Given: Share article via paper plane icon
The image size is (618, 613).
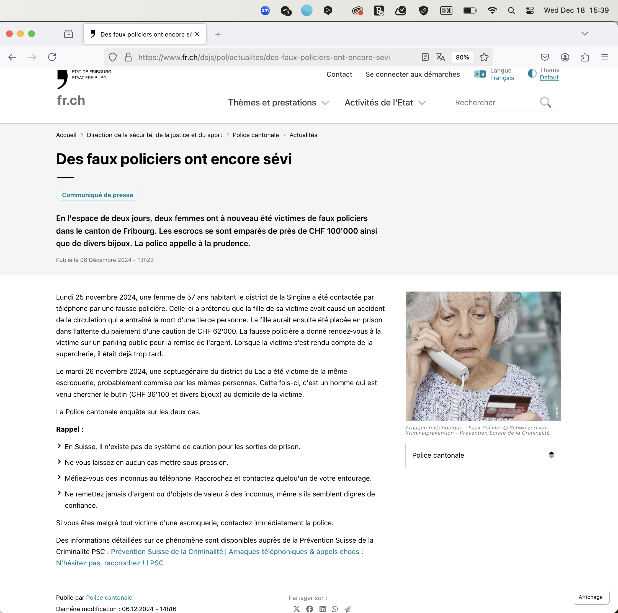Looking at the screenshot, I should [347, 609].
